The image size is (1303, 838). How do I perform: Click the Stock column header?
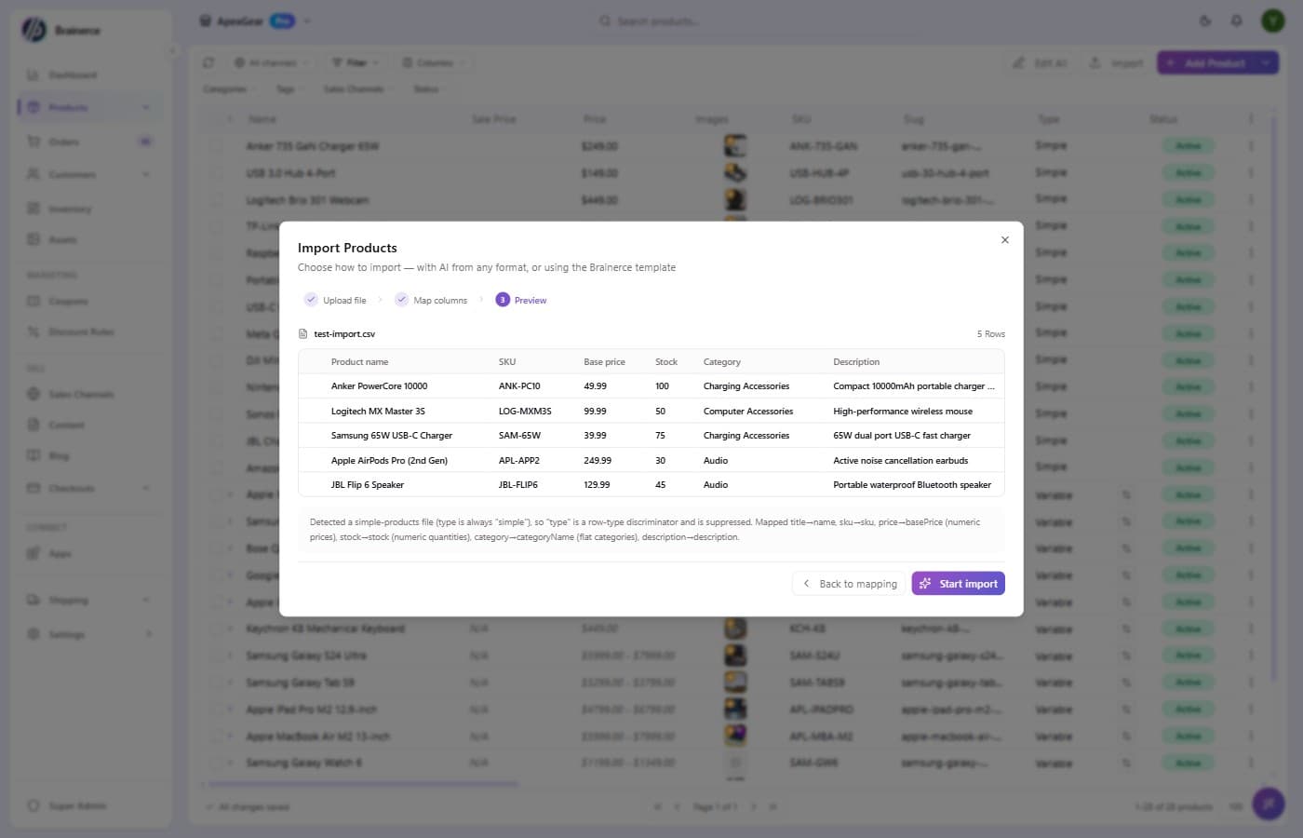(x=666, y=362)
